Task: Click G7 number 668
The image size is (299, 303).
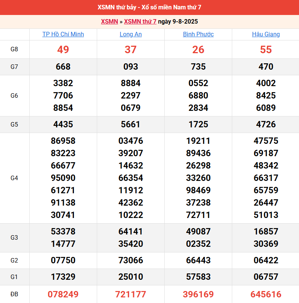Action: point(63,67)
